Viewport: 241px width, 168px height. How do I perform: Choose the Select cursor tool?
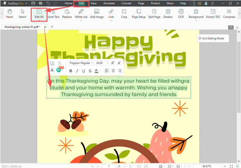coord(22,14)
